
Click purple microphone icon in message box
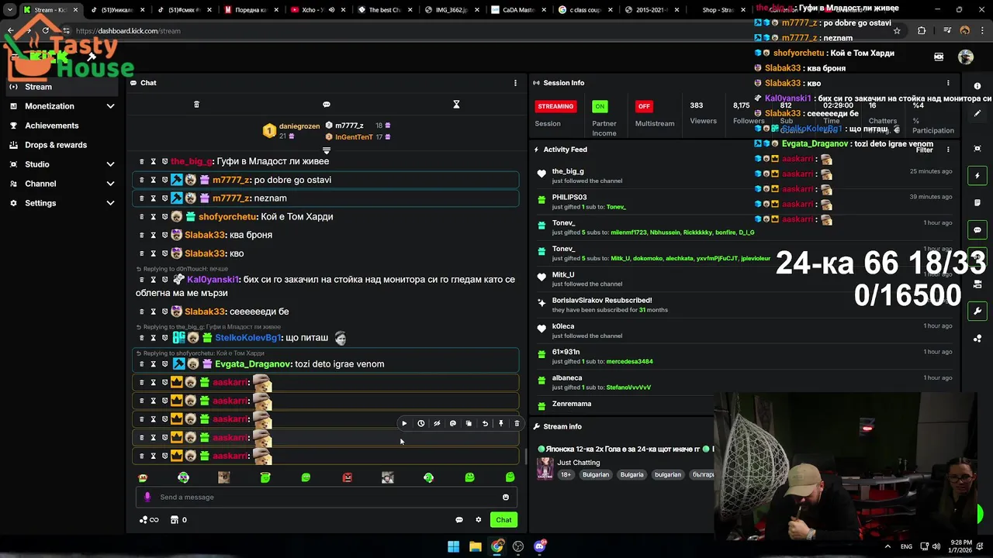point(147,498)
